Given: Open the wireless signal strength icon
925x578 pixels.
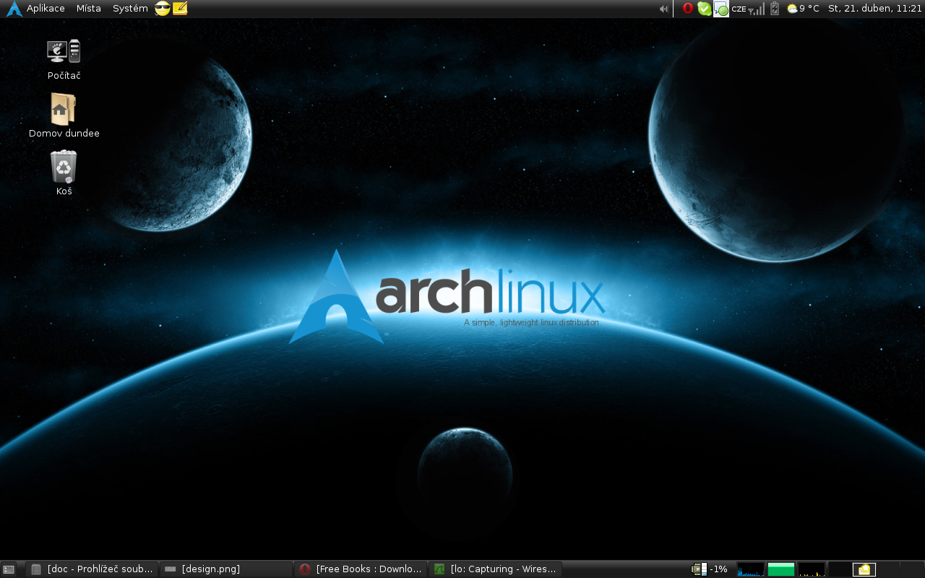Looking at the screenshot, I should click(757, 9).
